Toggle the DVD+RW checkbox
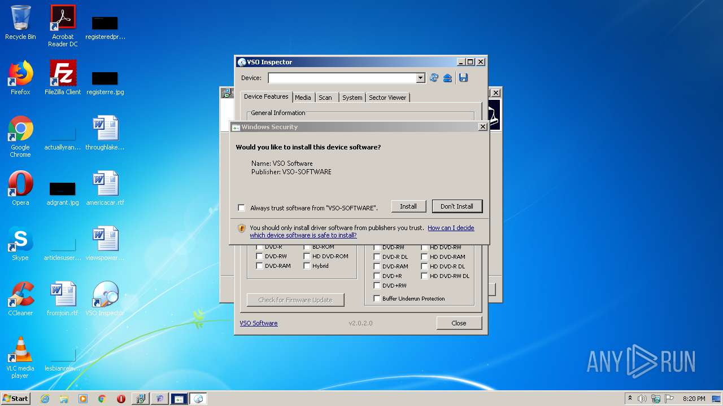Screen dimensions: 723x406 pos(377,285)
